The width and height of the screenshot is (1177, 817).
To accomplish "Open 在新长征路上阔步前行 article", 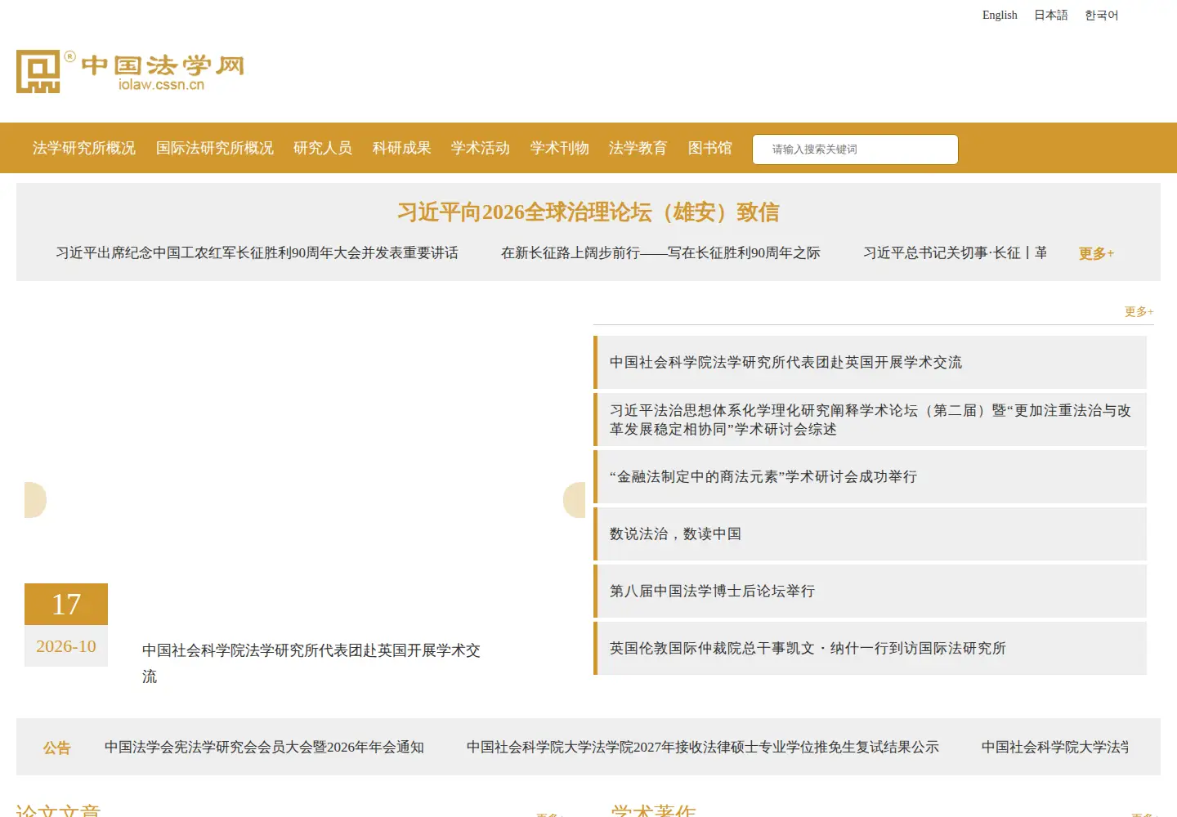I will [x=660, y=253].
